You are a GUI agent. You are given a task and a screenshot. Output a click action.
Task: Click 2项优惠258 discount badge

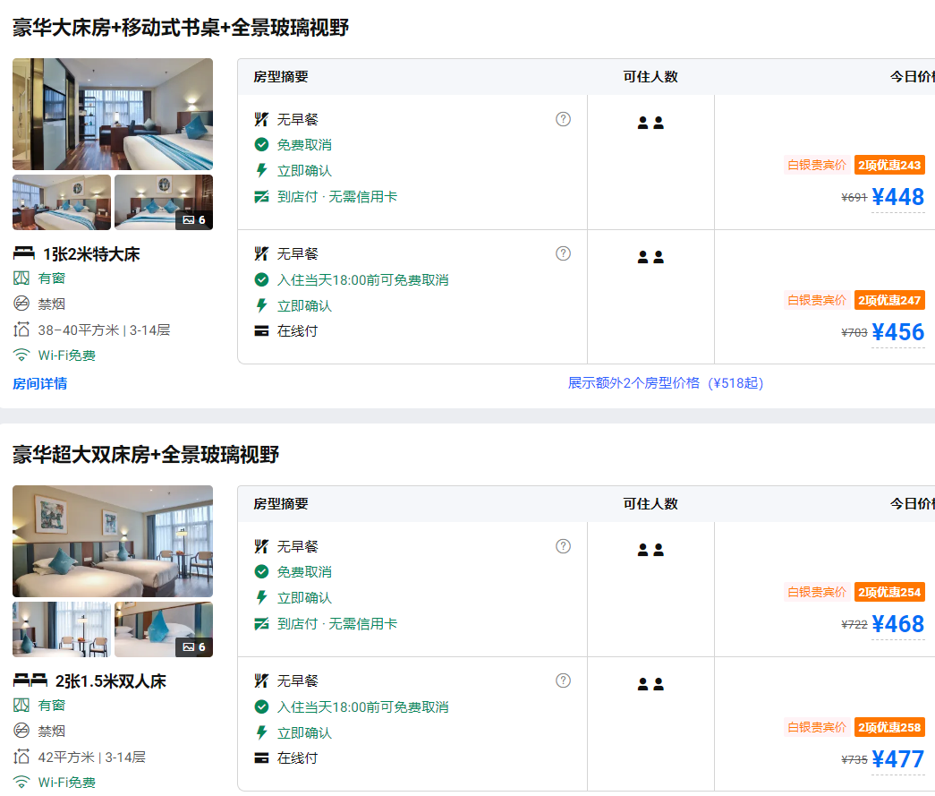[x=889, y=727]
